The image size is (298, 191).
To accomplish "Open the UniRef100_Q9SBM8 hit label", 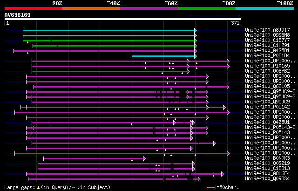I will [267, 35].
